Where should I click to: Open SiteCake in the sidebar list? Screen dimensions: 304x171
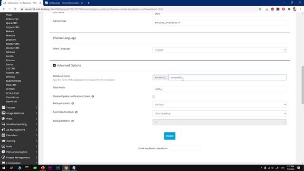pyautogui.click(x=10, y=52)
